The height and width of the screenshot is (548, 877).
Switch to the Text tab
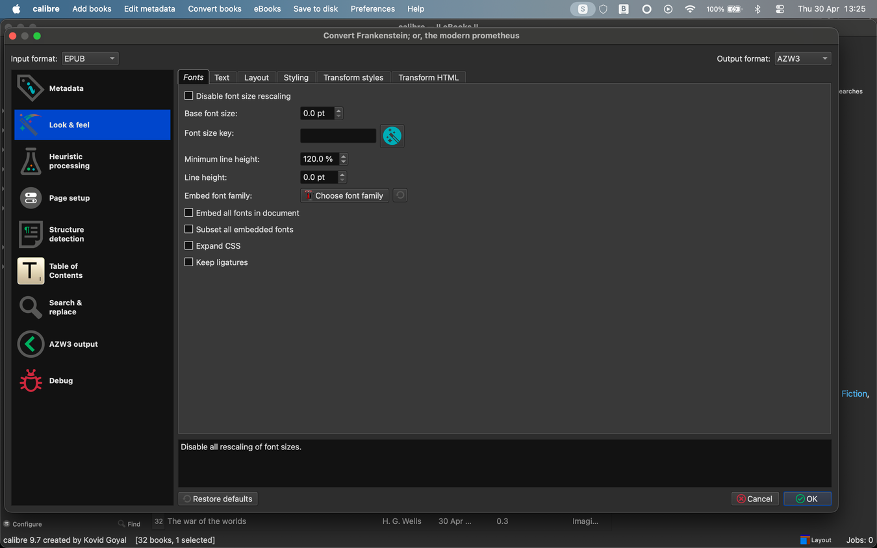222,77
